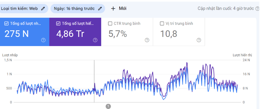Open help icon on 4,86 Tr impressions card
Viewport: 260px width, 109px height.
click(x=95, y=40)
